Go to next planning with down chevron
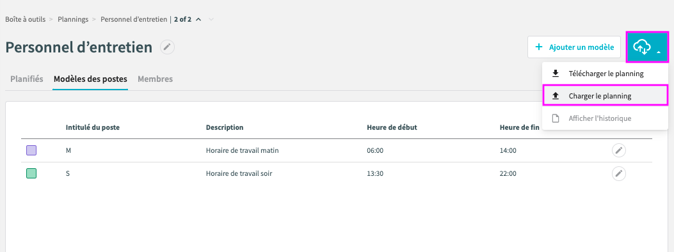Screen dimensions: 674x252 pos(211,19)
